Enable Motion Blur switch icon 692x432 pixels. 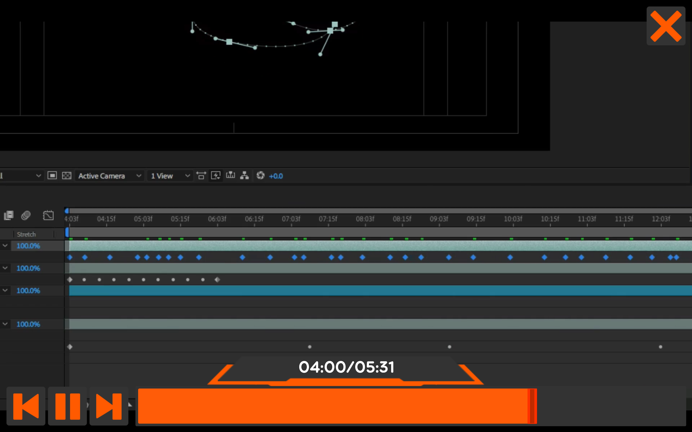click(x=26, y=215)
